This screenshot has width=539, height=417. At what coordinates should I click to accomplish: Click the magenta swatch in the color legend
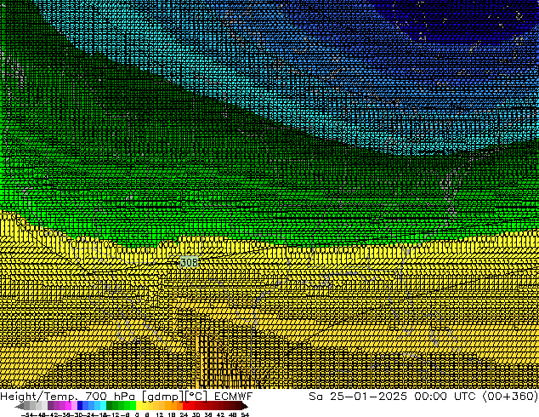pos(68,405)
